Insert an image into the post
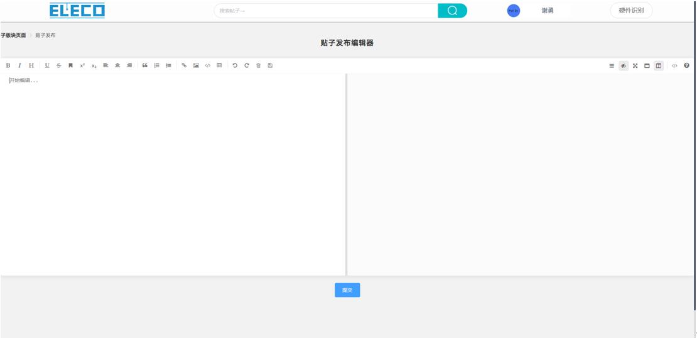Screen dimensions: 697x338 [196, 65]
